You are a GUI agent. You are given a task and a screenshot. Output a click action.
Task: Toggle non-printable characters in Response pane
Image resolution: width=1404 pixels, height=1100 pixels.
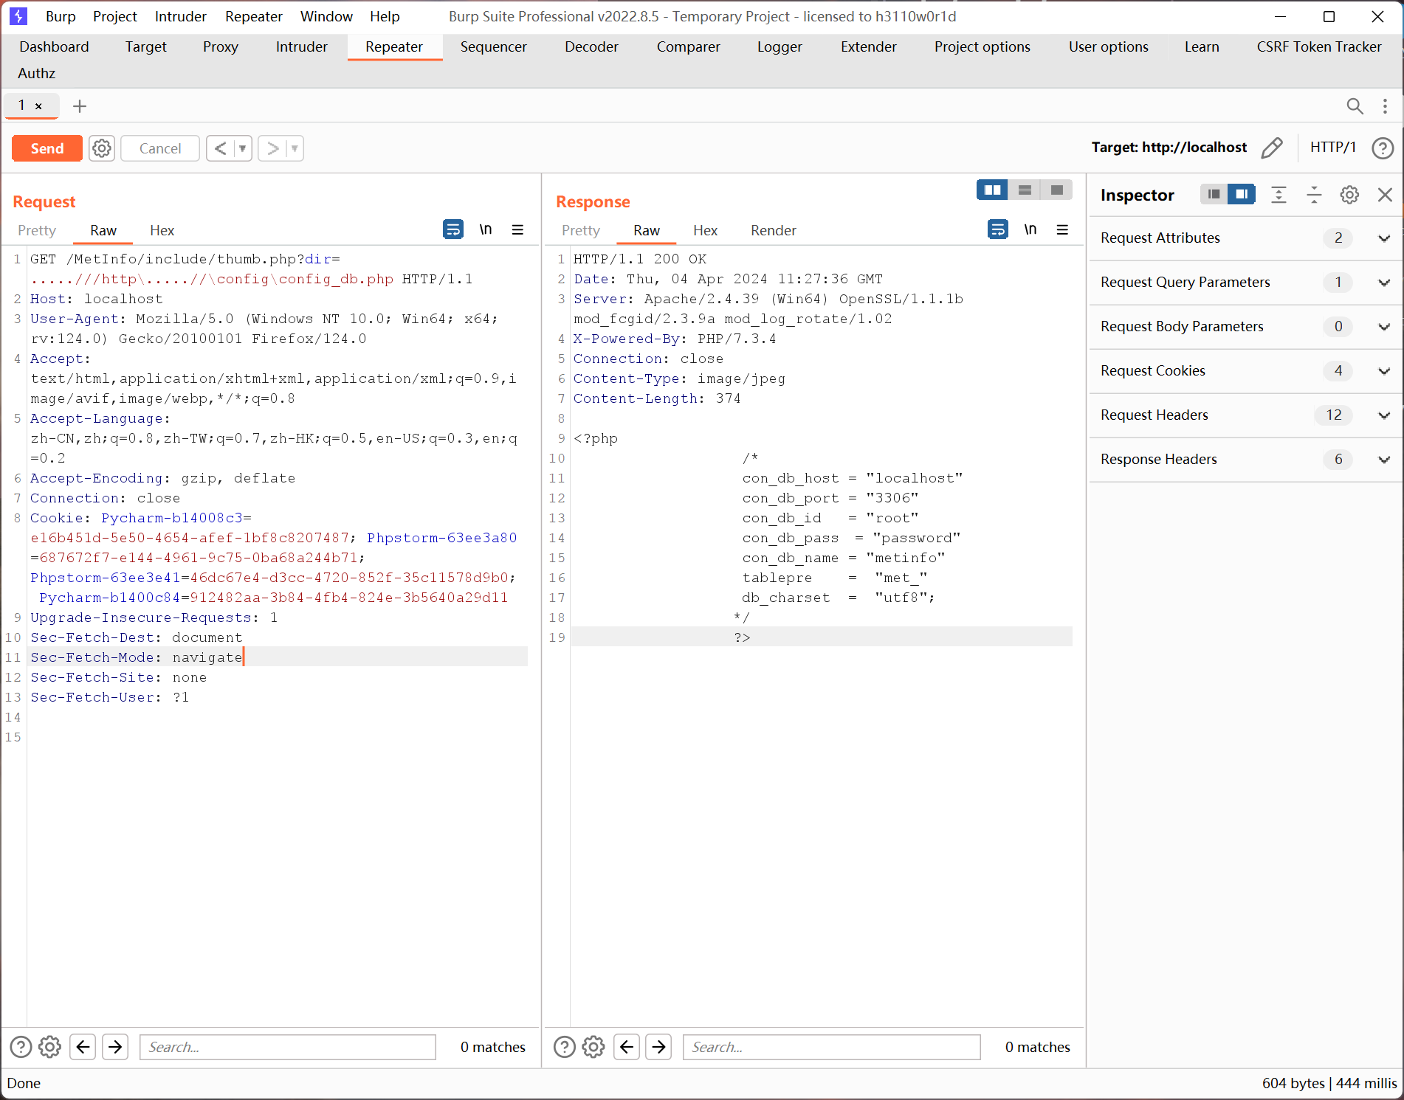(1030, 229)
